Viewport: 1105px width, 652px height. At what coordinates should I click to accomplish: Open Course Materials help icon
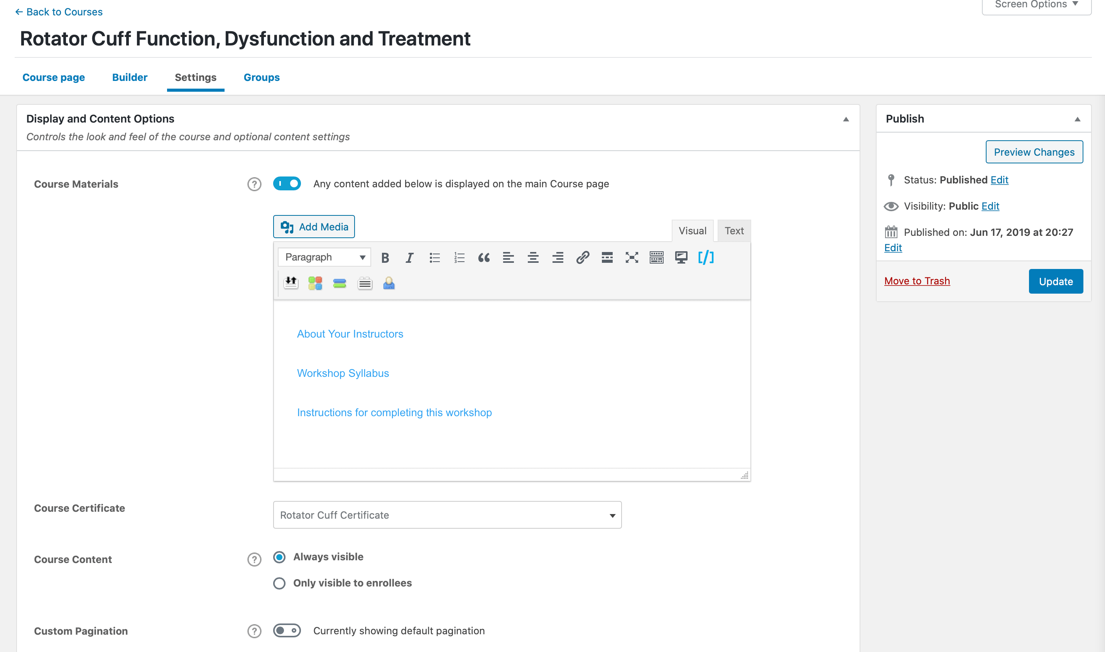[x=254, y=184]
